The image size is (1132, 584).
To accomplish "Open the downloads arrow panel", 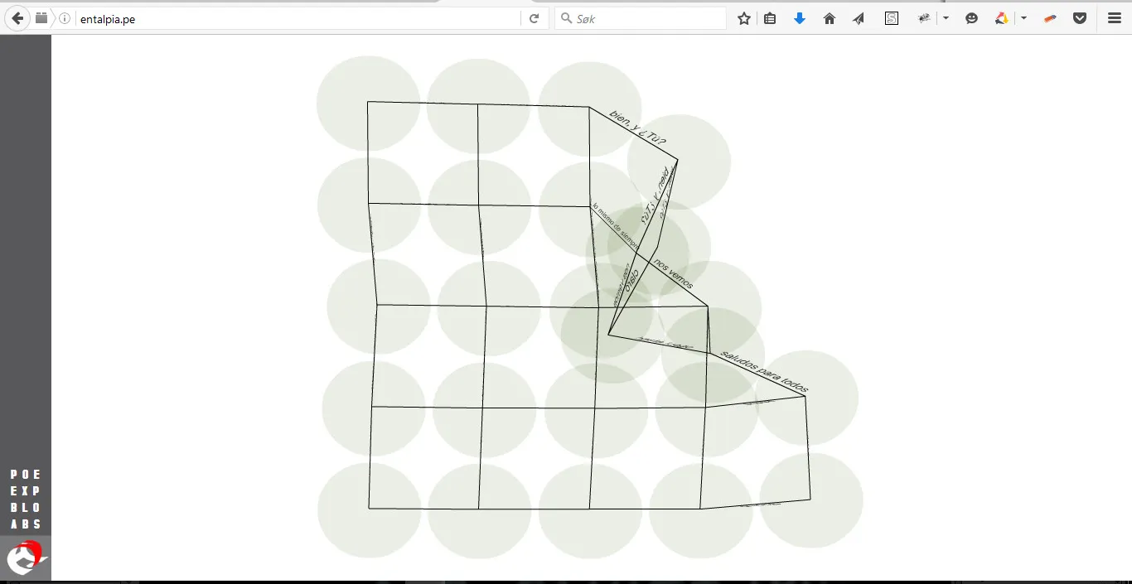I will (800, 18).
